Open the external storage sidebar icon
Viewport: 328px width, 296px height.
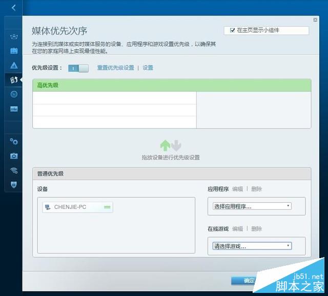[x=14, y=109]
